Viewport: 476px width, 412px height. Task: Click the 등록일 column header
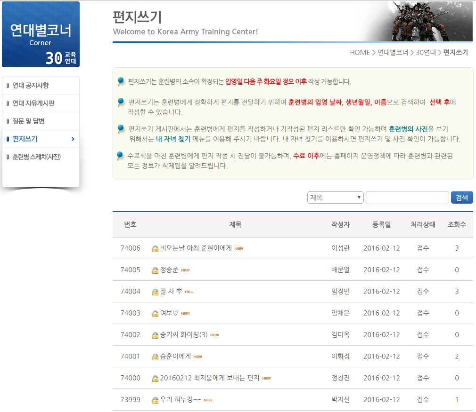[382, 224]
